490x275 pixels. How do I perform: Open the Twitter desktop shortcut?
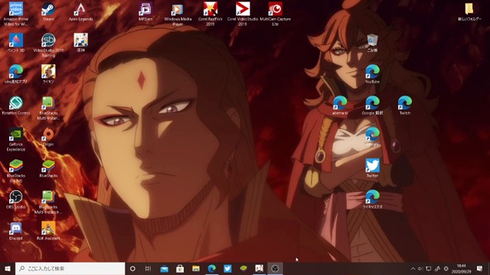click(x=372, y=168)
